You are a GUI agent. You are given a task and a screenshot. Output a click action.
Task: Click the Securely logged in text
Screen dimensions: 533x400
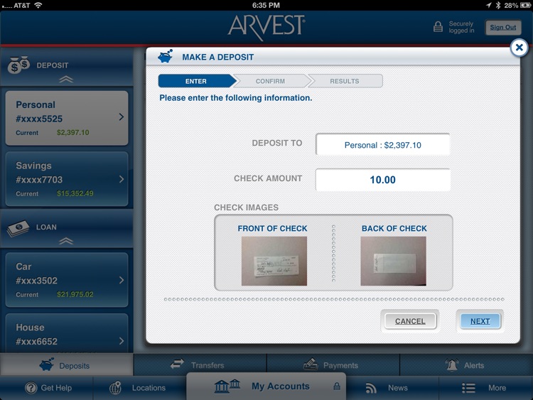461,27
